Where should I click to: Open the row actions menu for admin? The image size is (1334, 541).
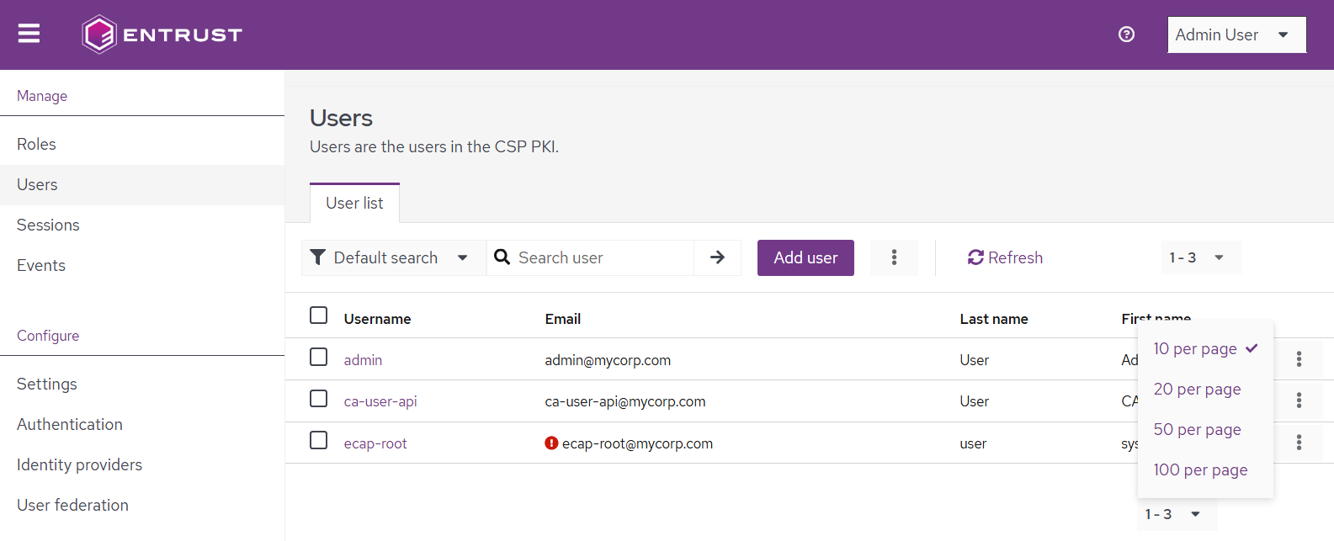point(1299,359)
